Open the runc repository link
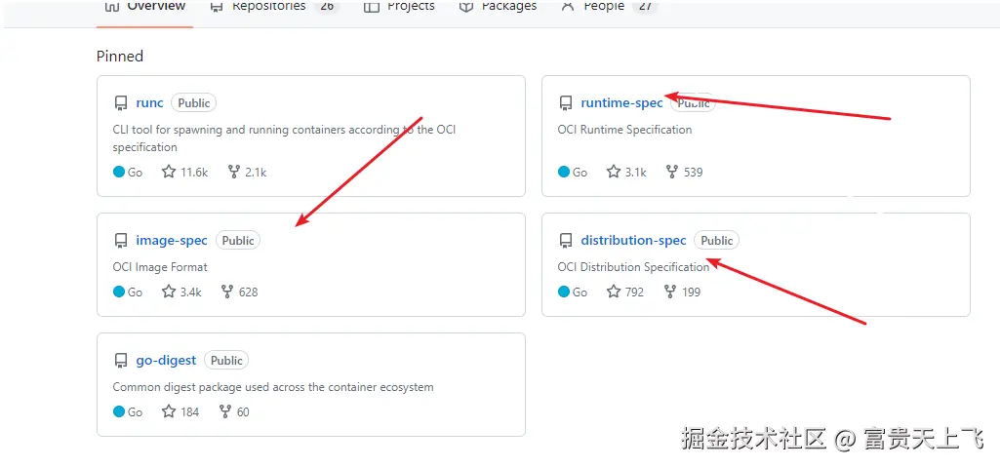 pyautogui.click(x=150, y=102)
